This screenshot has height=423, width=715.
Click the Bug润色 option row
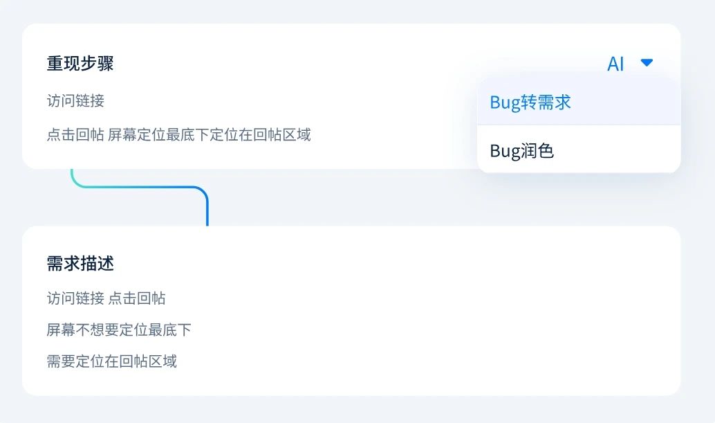[x=578, y=150]
